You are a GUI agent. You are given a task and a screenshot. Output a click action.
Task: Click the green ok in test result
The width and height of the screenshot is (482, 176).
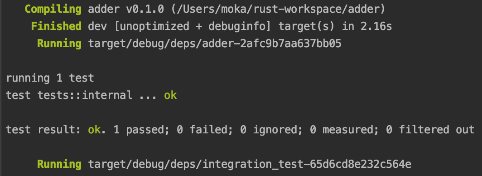(94, 130)
